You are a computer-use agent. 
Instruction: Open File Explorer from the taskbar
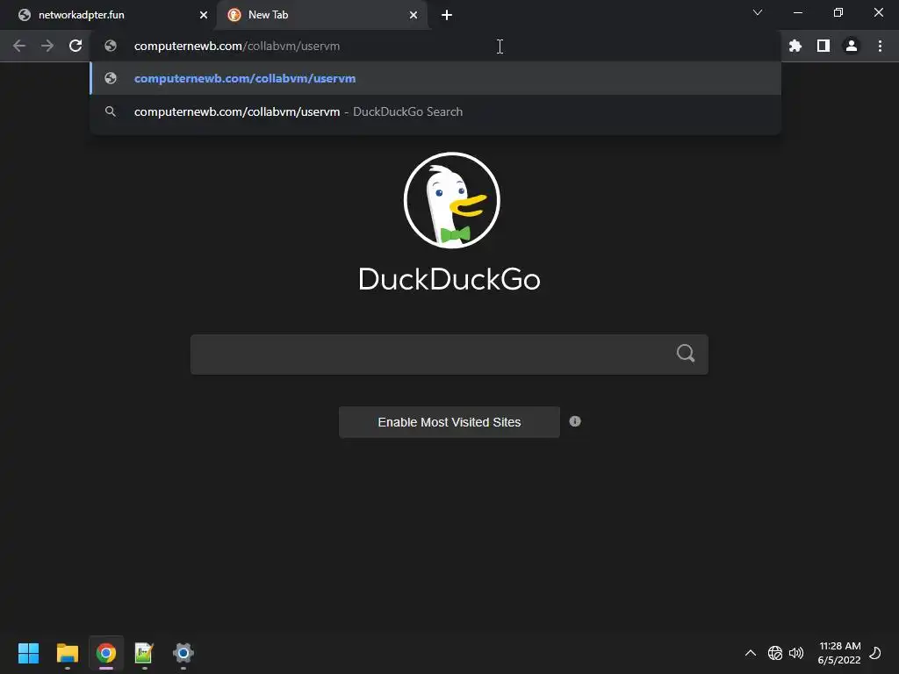click(67, 653)
